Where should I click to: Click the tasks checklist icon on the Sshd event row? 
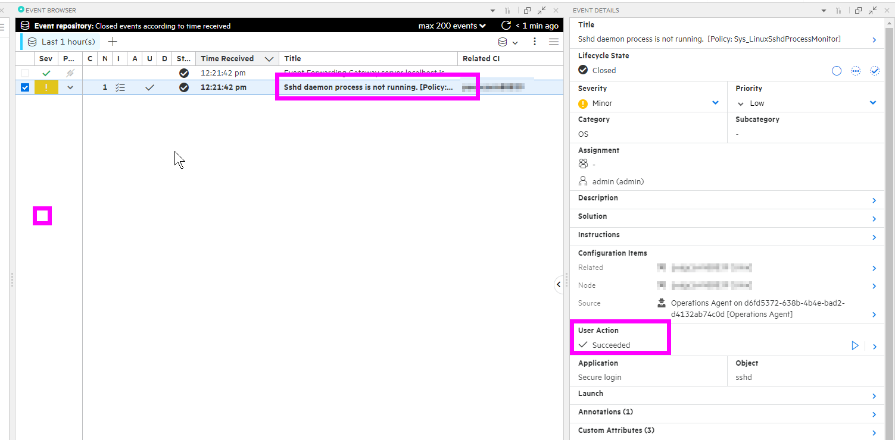click(x=120, y=87)
